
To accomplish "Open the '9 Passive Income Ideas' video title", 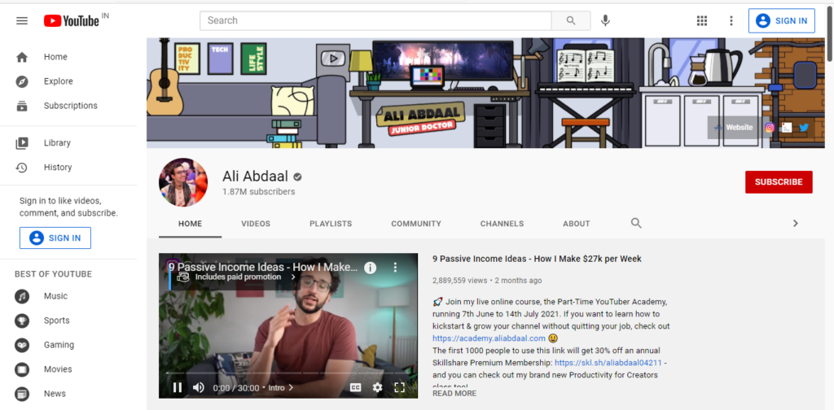I will 538,260.
